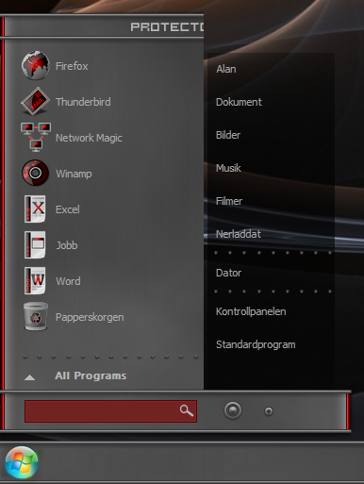Open Firefox via its globe icon
Viewport: 364px width, 484px height.
36,65
